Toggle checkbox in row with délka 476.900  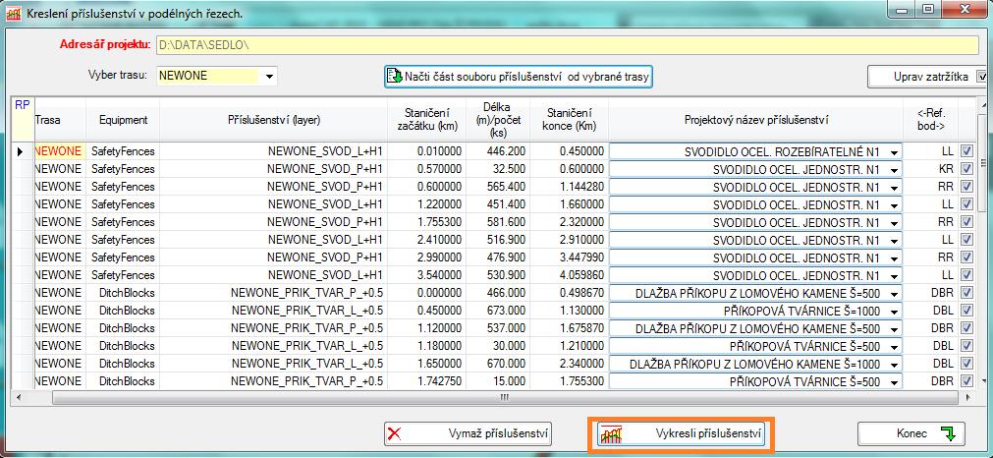[x=966, y=258]
